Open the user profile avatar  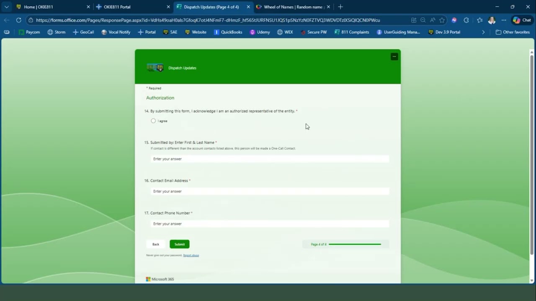click(x=492, y=20)
